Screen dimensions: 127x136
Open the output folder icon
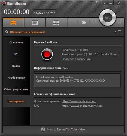pyautogui.click(x=84, y=23)
